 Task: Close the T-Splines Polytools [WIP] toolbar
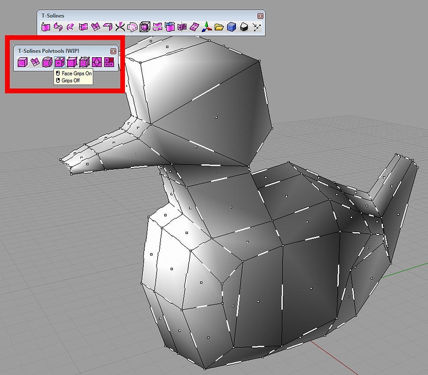pos(113,51)
